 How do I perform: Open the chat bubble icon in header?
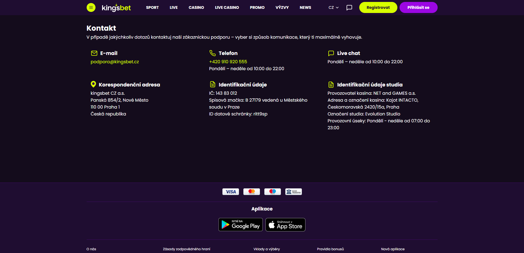349,7
